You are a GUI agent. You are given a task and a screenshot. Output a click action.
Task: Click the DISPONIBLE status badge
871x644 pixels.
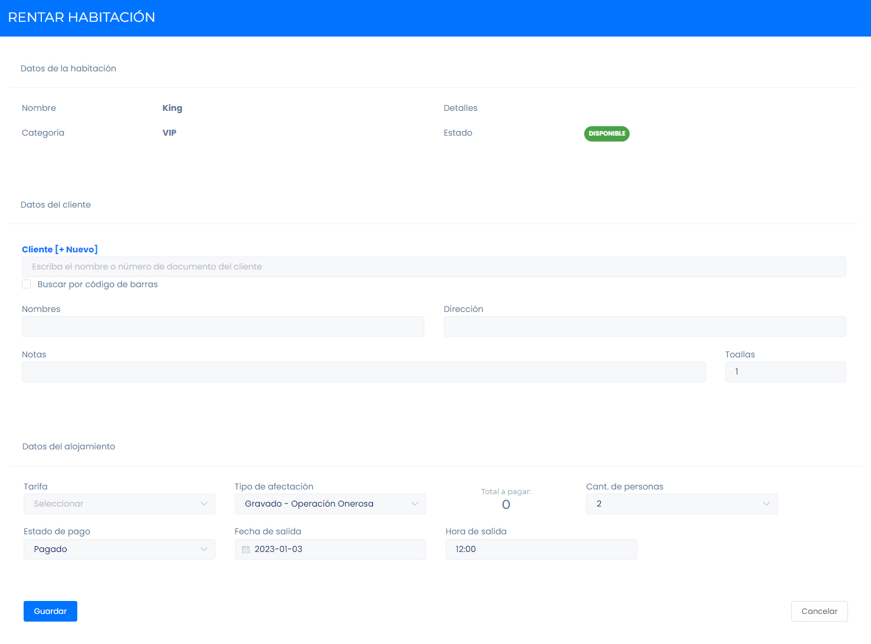pyautogui.click(x=607, y=134)
